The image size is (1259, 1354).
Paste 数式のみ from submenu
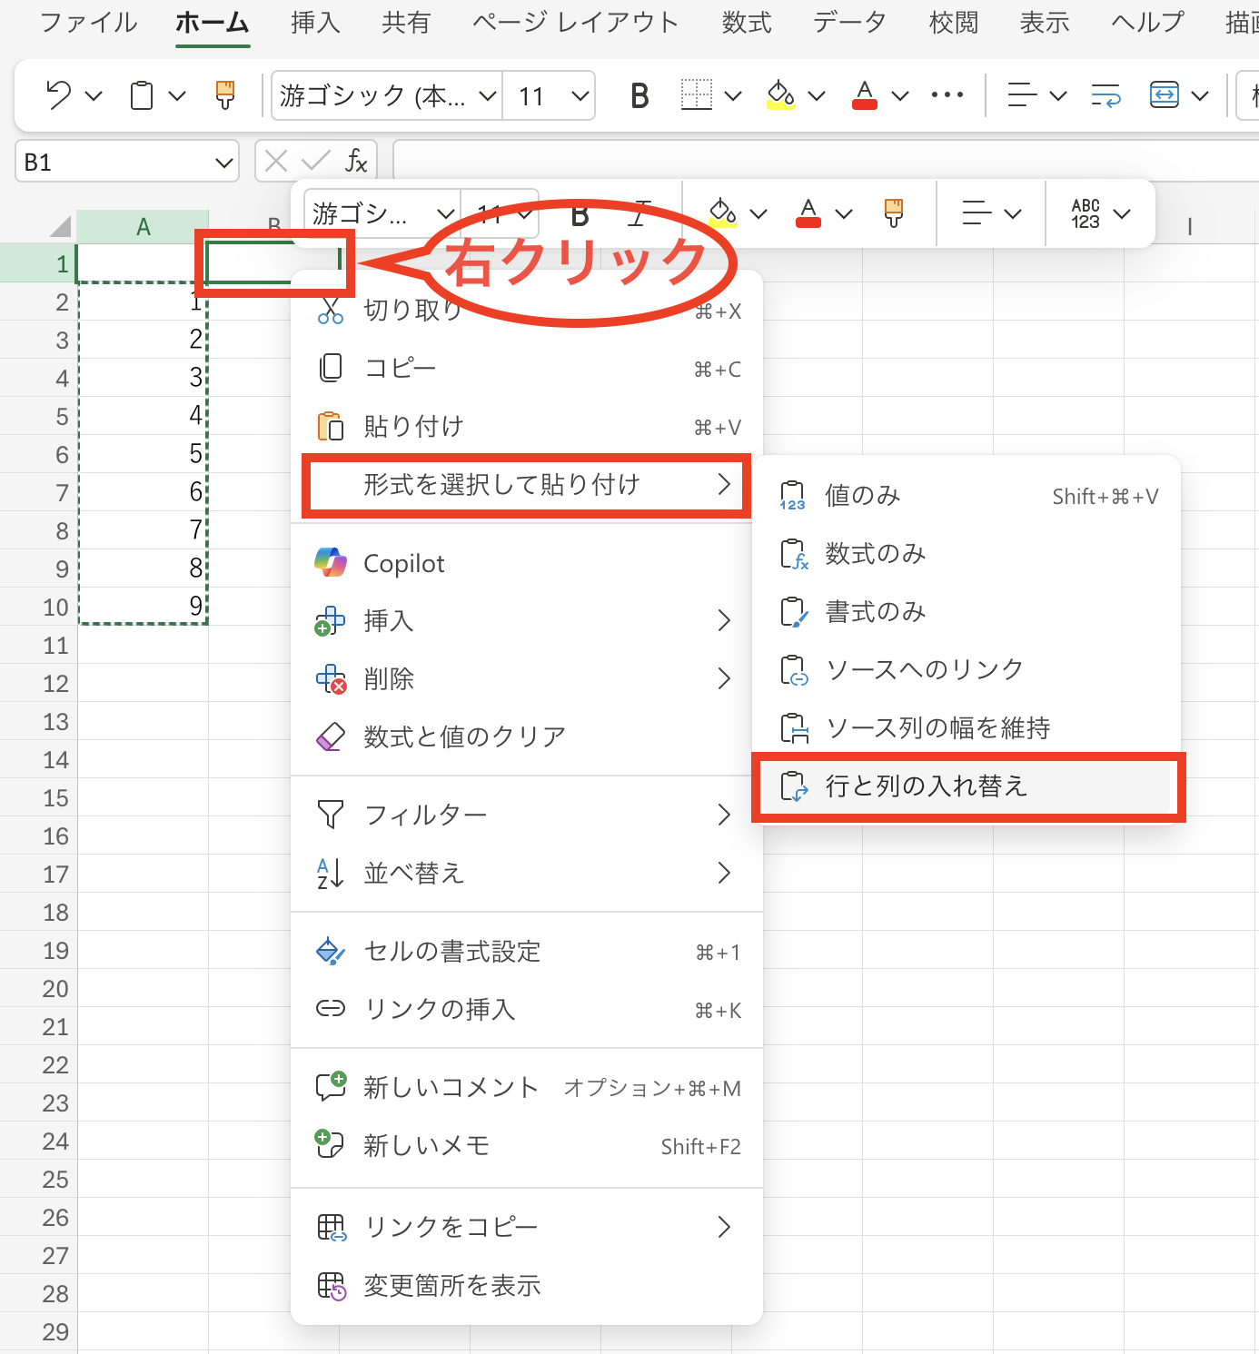point(967,554)
